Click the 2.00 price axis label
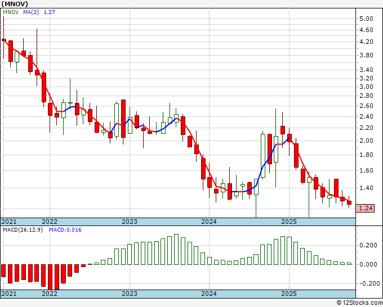The width and height of the screenshot is (383, 307). (x=366, y=141)
